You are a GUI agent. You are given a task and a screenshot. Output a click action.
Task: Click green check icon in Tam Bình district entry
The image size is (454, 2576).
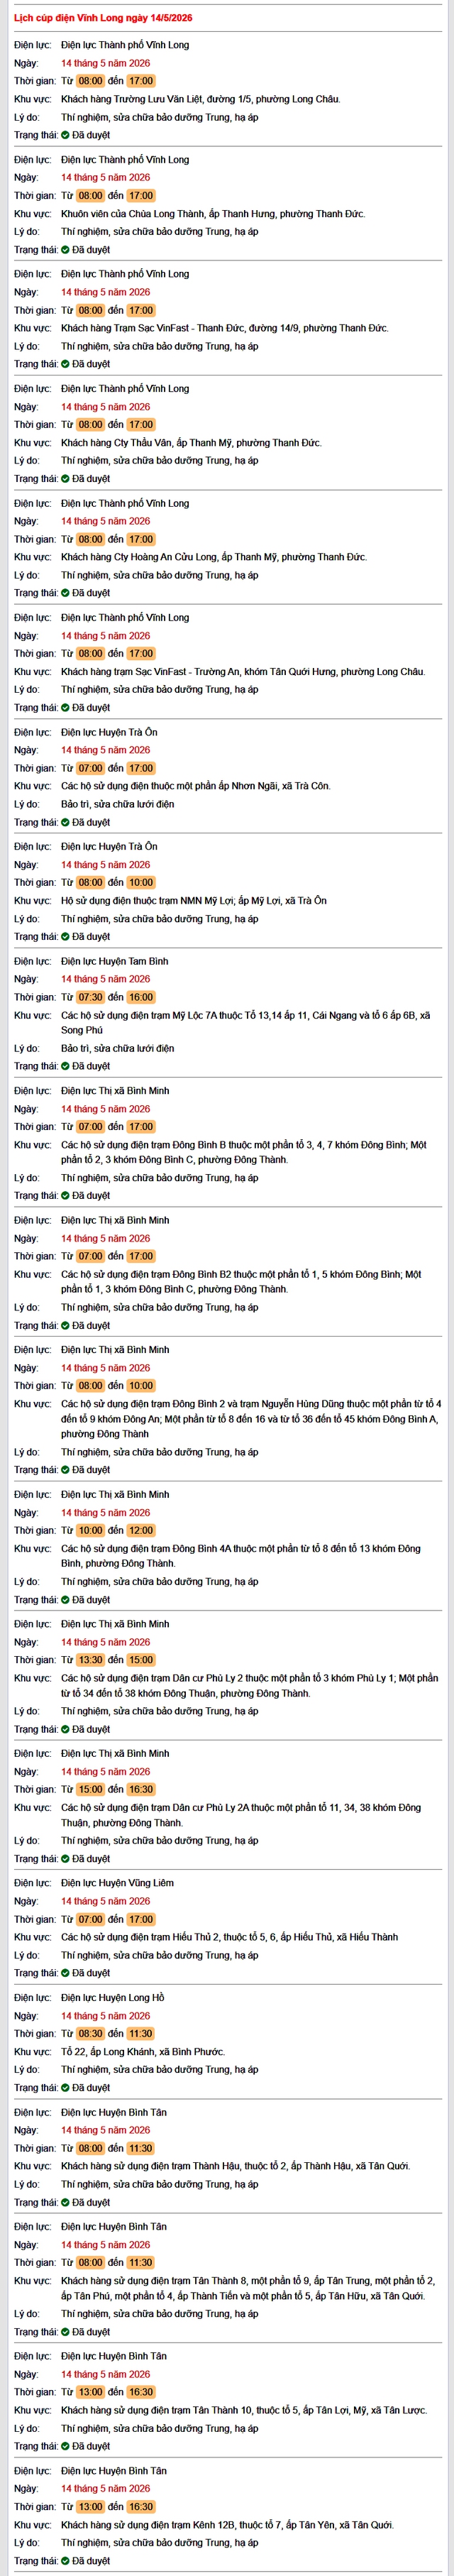(65, 1066)
